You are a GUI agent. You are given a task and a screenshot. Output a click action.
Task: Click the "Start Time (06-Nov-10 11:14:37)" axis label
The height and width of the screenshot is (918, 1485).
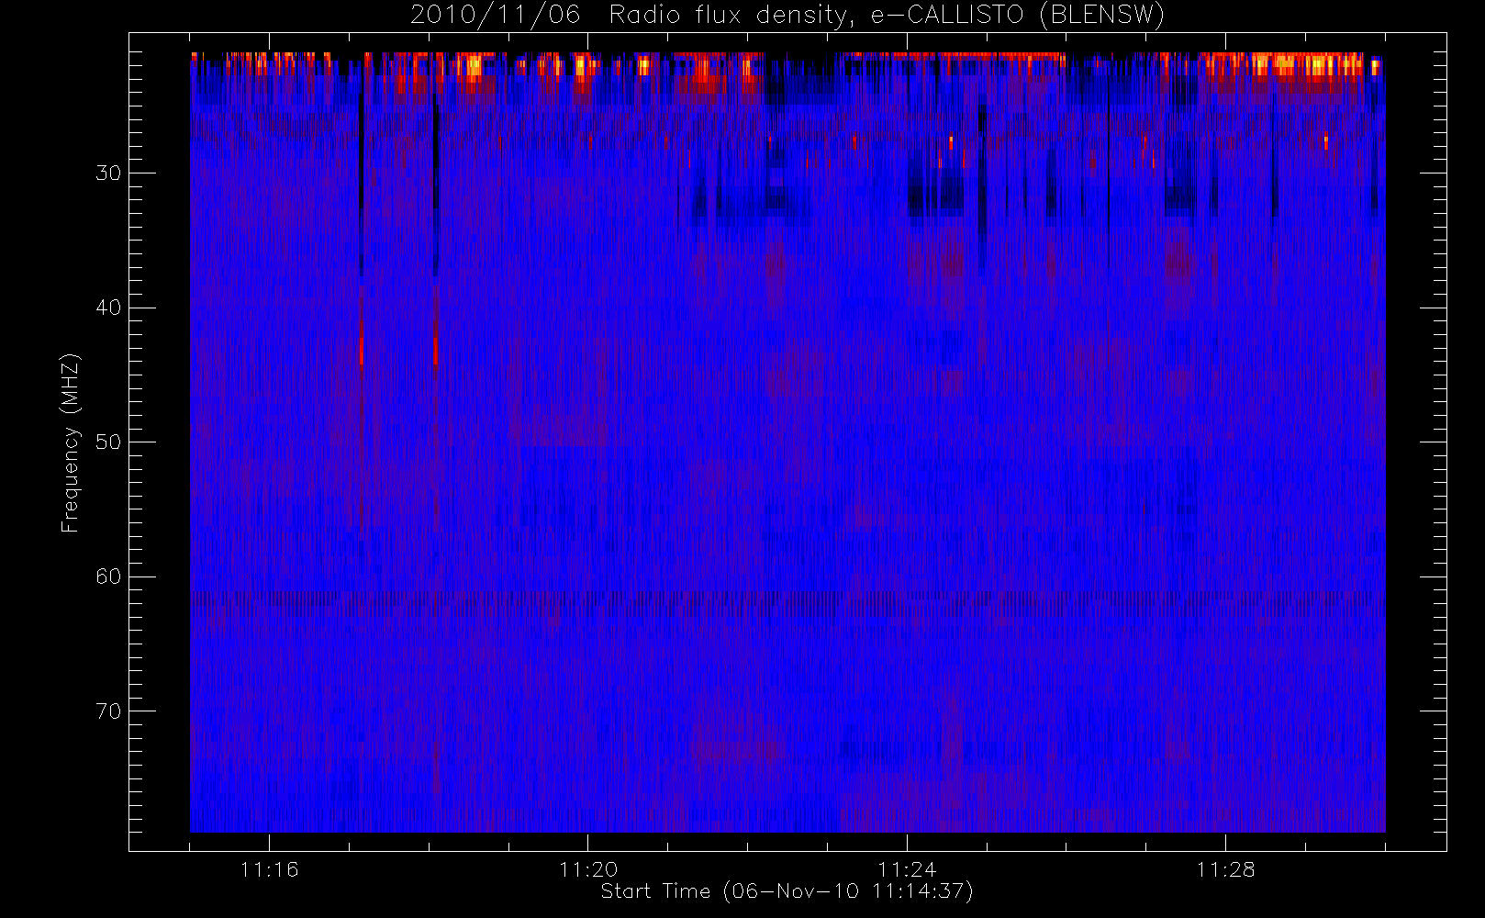(787, 891)
